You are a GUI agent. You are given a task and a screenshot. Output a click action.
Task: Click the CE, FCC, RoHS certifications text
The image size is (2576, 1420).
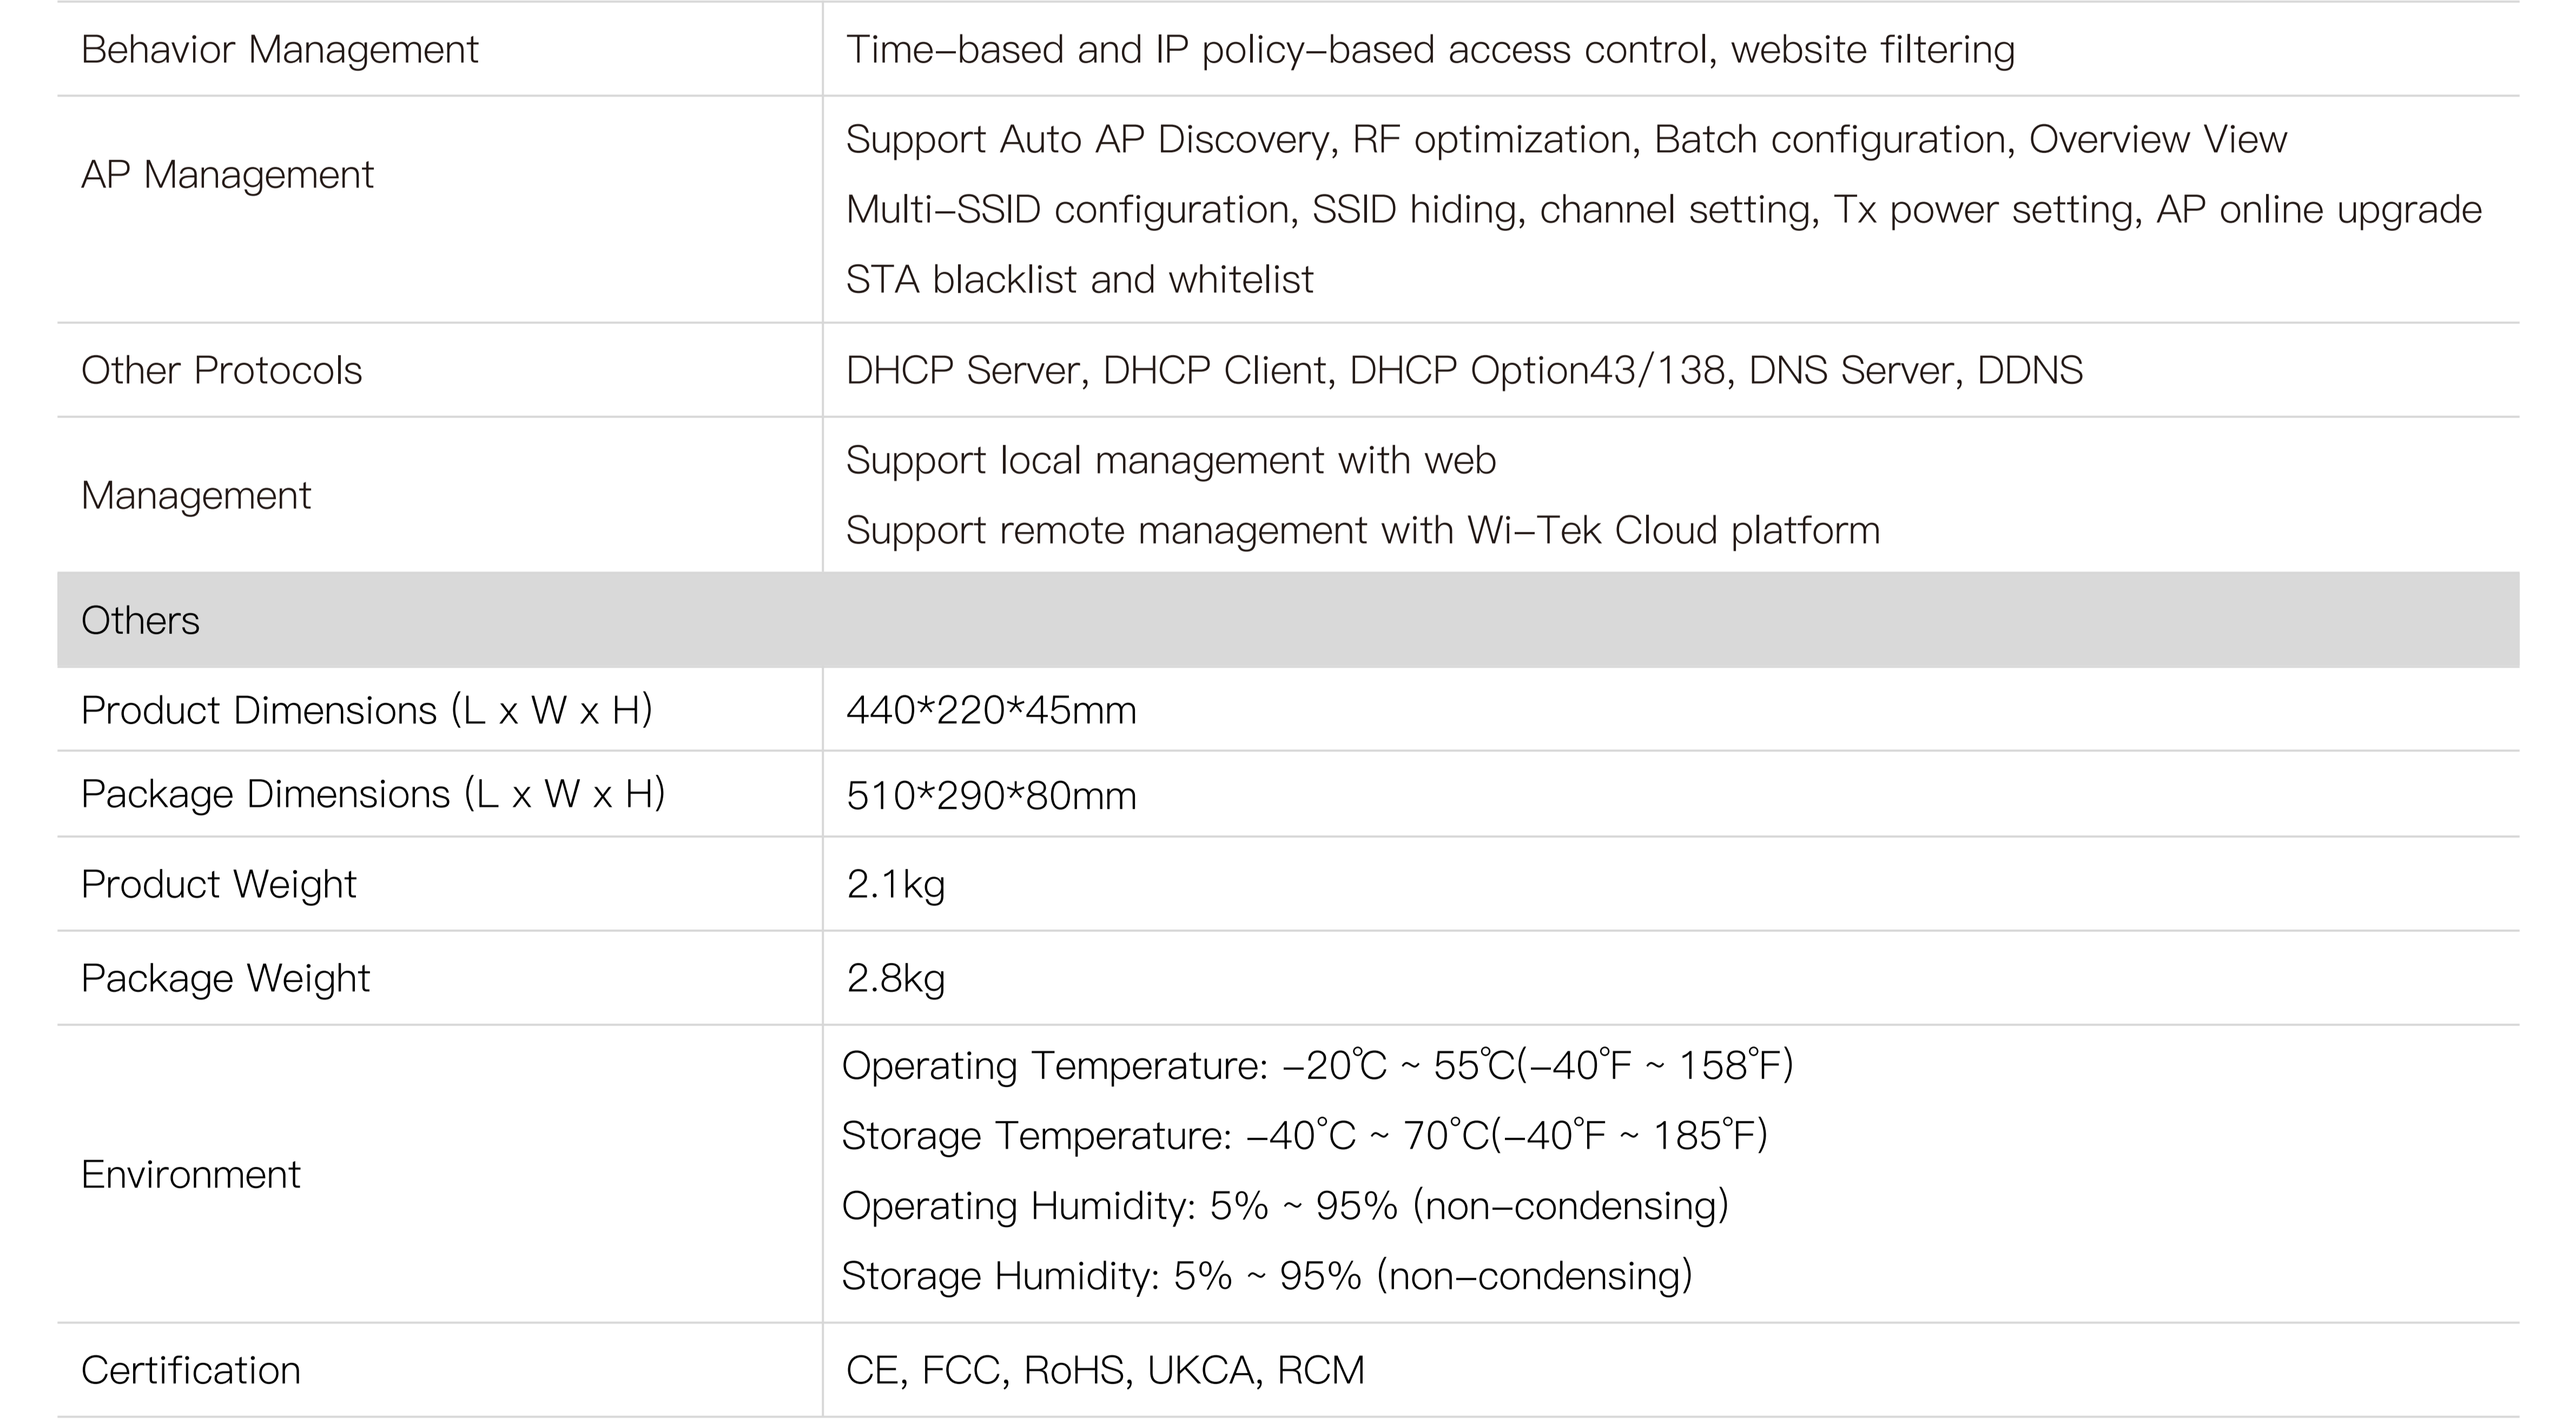[x=1104, y=1370]
